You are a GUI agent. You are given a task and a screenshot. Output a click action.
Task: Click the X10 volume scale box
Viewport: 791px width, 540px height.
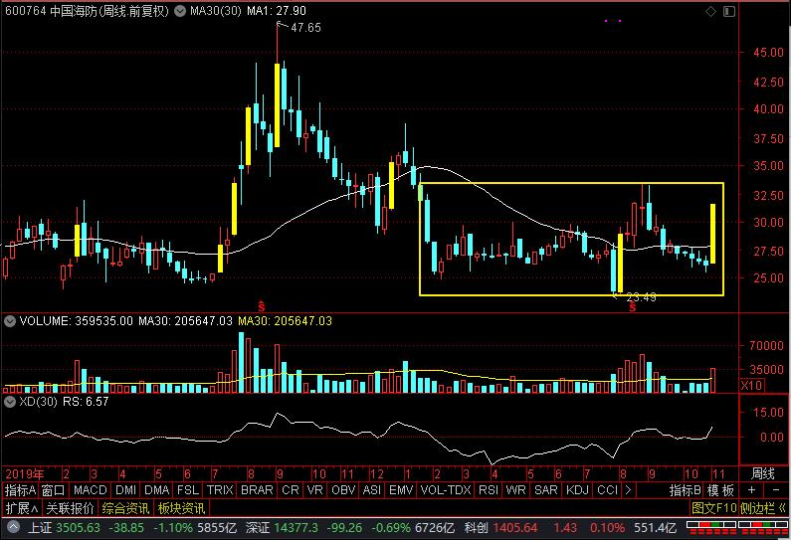(752, 385)
